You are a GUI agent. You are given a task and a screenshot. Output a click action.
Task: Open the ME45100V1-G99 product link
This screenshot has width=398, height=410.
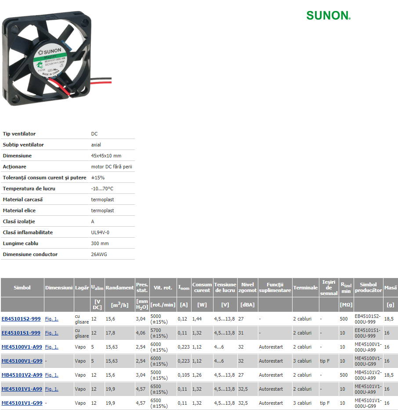coord(22,361)
